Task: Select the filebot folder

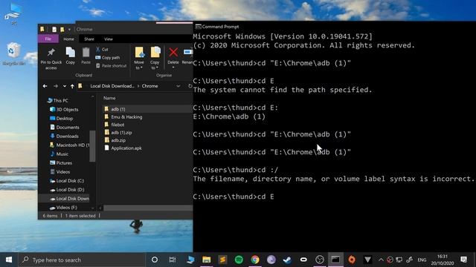Action: coord(118,125)
